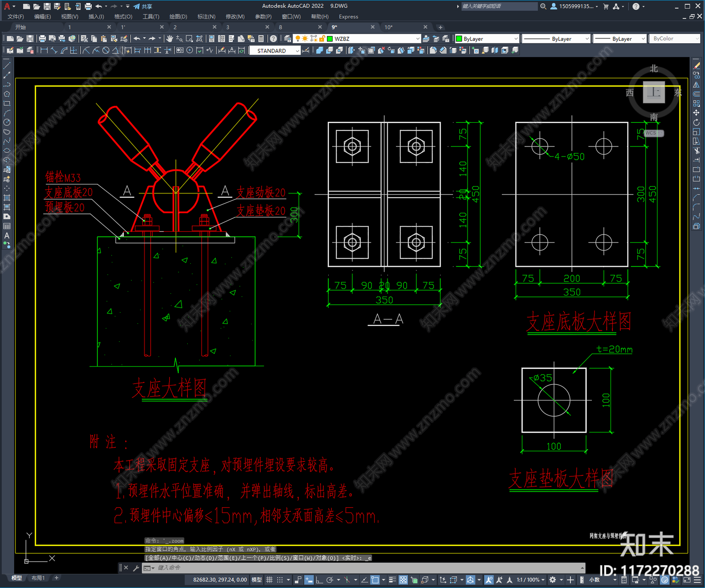Select the Move tool in modify toolbar
705x588 pixels.
coord(696,113)
